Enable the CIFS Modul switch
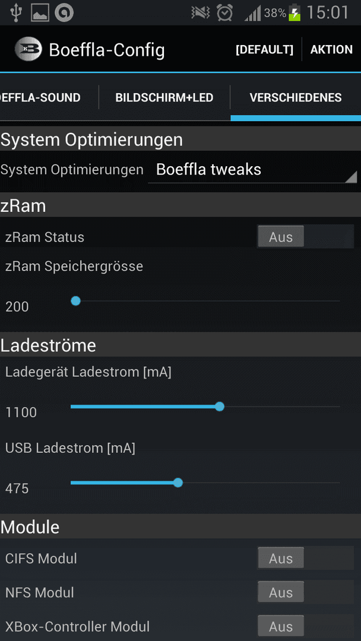 pyautogui.click(x=305, y=558)
